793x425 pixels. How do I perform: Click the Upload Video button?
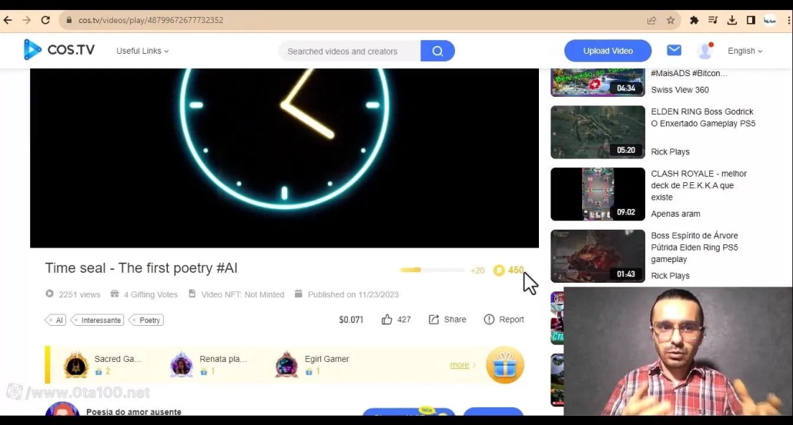[607, 51]
